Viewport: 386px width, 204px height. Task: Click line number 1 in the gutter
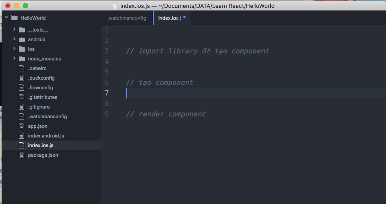(106, 30)
